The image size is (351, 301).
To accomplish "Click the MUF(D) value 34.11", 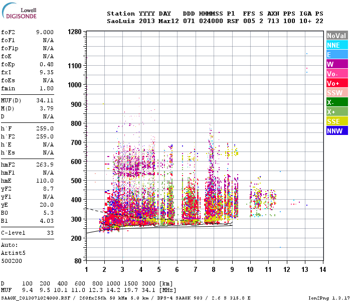I will pos(45,100).
